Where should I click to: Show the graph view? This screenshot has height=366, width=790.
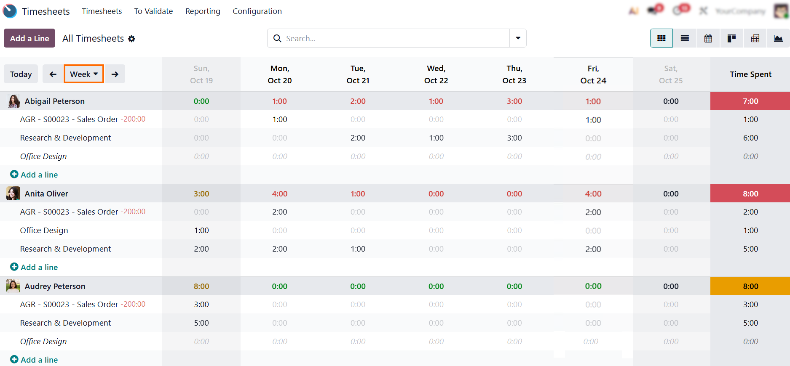pyautogui.click(x=778, y=38)
